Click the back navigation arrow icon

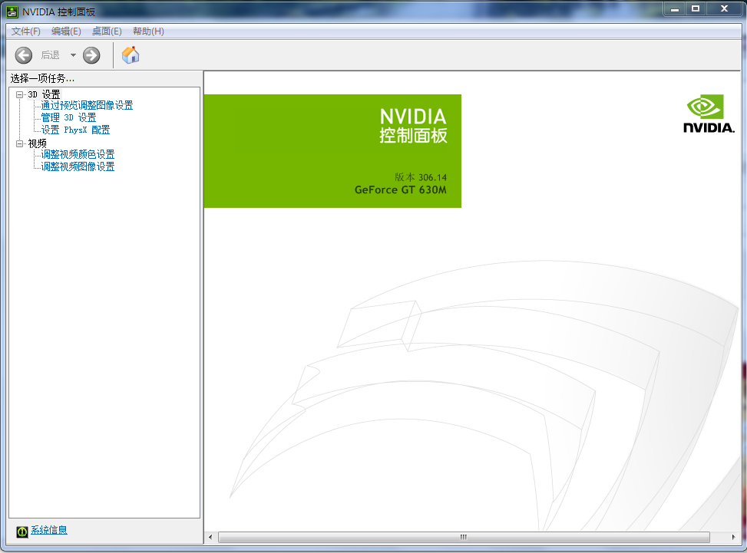click(23, 54)
